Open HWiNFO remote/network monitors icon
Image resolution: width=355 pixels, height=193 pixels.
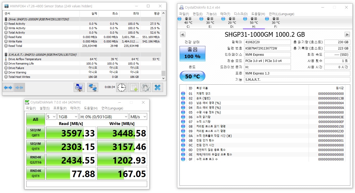pyautogui.click(x=92, y=88)
